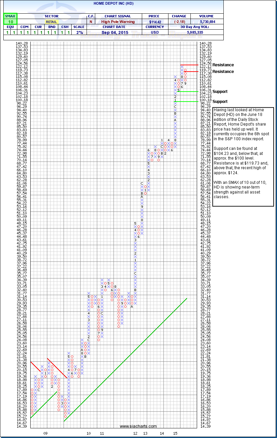Image resolution: width=277 pixels, height=438 pixels.
Task: Click the yellow RETAIL sector label
Action: [51, 22]
